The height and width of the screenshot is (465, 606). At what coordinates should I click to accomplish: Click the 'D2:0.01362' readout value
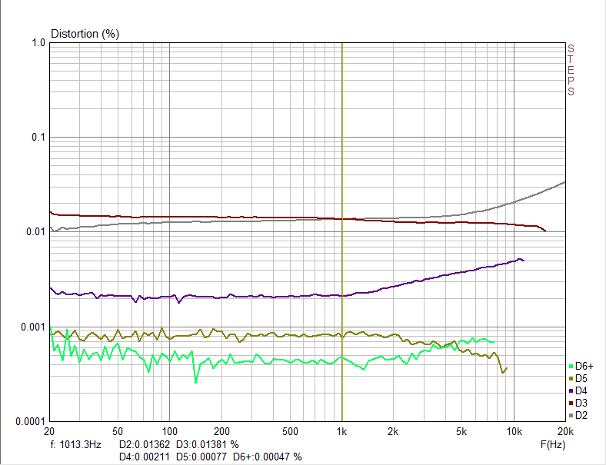144,445
